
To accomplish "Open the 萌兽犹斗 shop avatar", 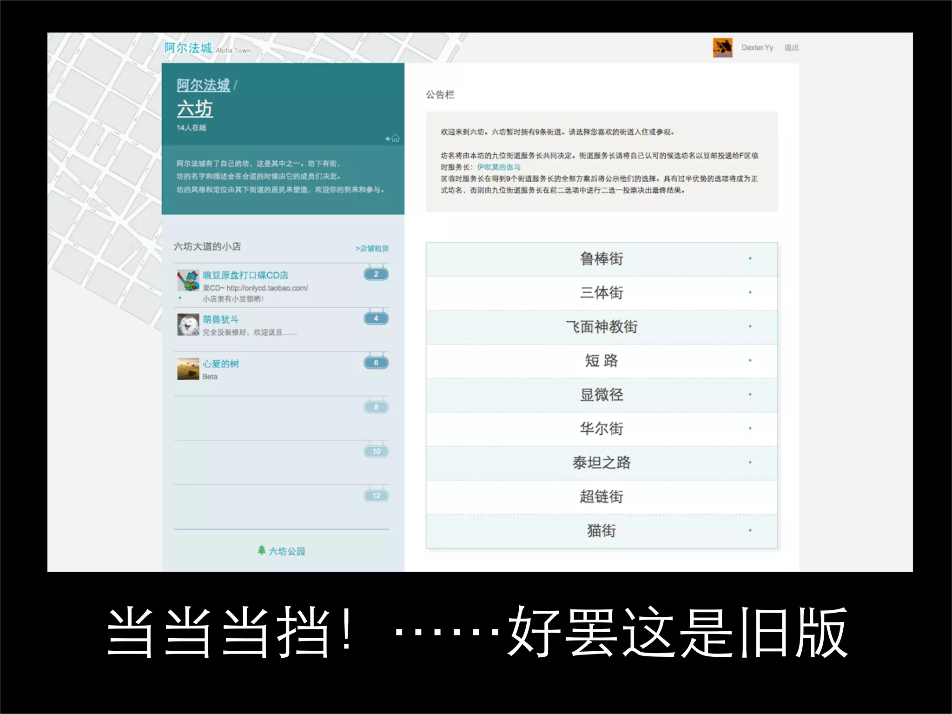I will [x=188, y=324].
